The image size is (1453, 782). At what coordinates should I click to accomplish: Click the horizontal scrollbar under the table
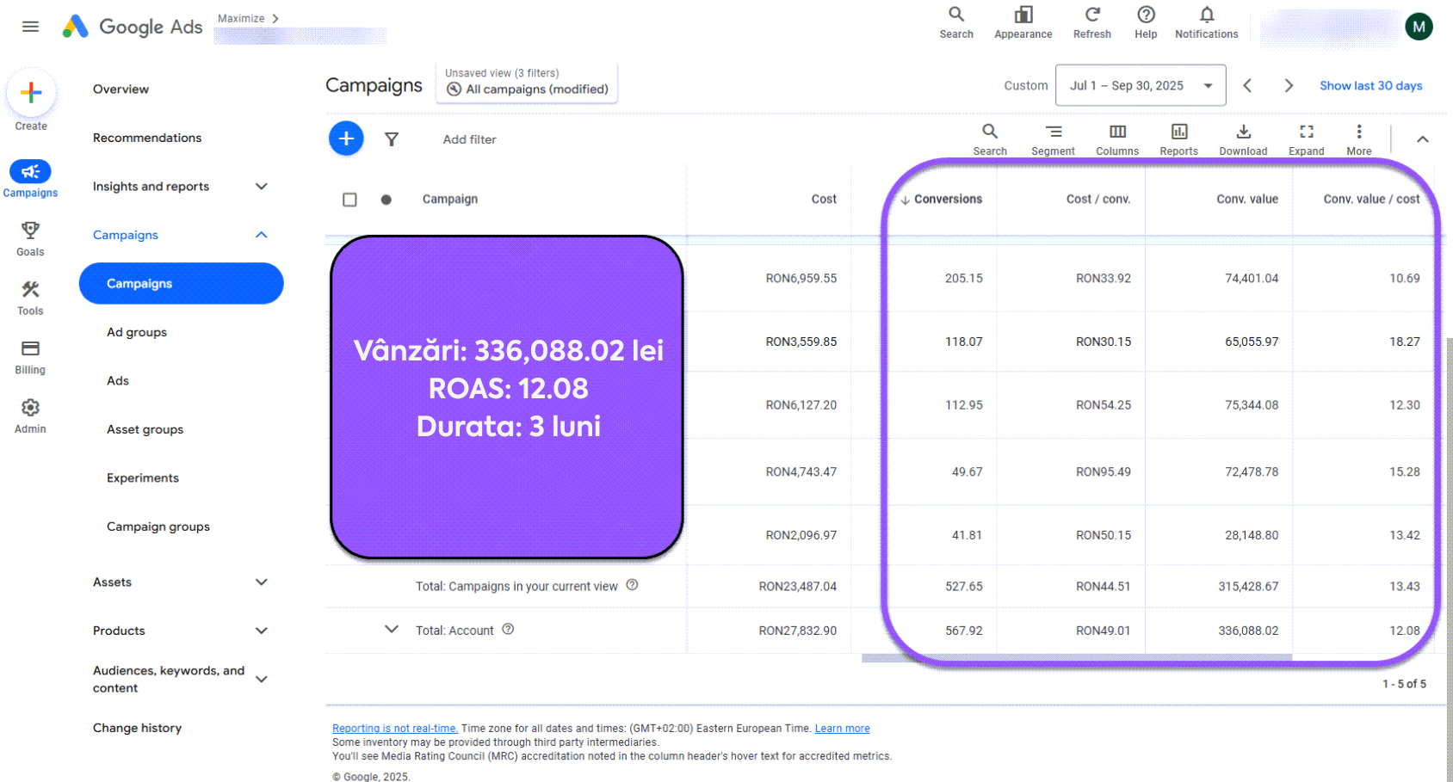pyautogui.click(x=1076, y=657)
